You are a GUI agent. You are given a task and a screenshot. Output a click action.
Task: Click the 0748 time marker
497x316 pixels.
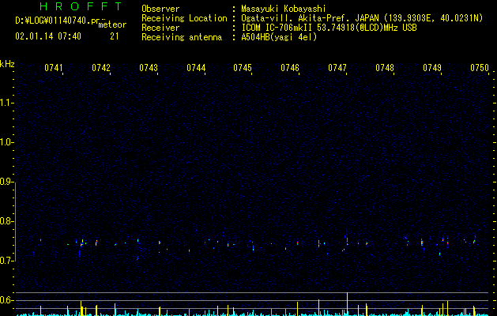coord(385,68)
